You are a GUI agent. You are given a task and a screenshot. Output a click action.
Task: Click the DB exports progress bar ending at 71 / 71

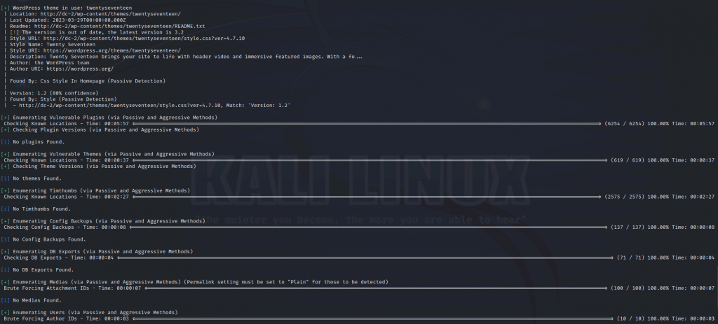point(365,258)
